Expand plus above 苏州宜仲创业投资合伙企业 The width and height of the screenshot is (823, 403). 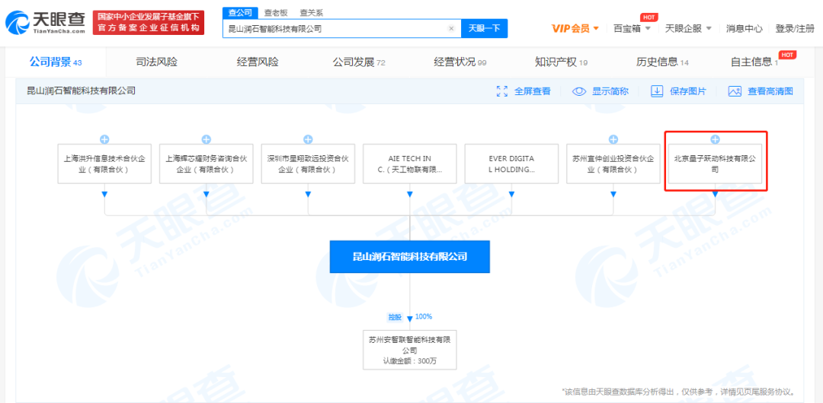click(x=613, y=139)
